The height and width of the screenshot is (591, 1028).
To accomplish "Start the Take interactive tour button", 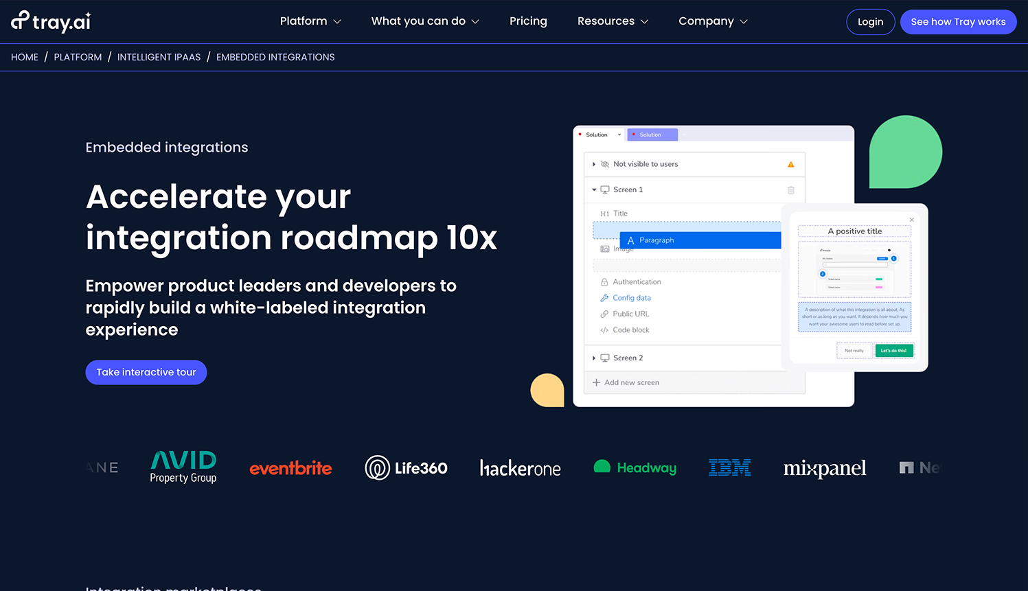I will pyautogui.click(x=146, y=372).
